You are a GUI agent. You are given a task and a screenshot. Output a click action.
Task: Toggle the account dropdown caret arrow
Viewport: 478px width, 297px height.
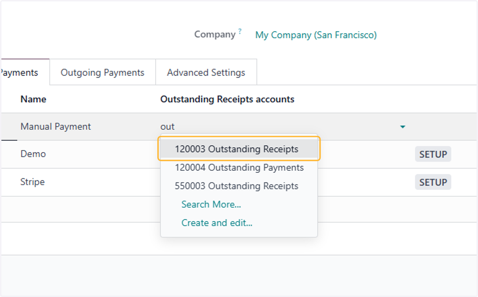(x=403, y=127)
